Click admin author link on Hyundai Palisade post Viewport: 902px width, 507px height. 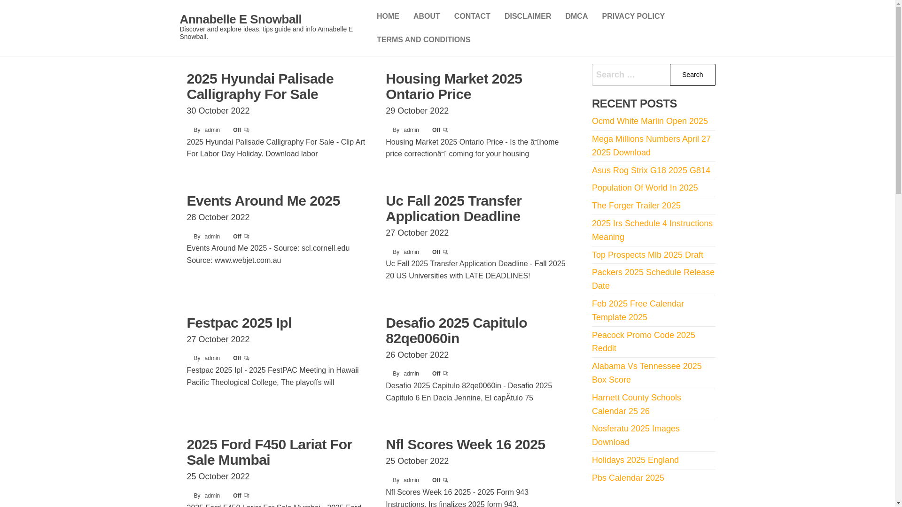pyautogui.click(x=212, y=130)
